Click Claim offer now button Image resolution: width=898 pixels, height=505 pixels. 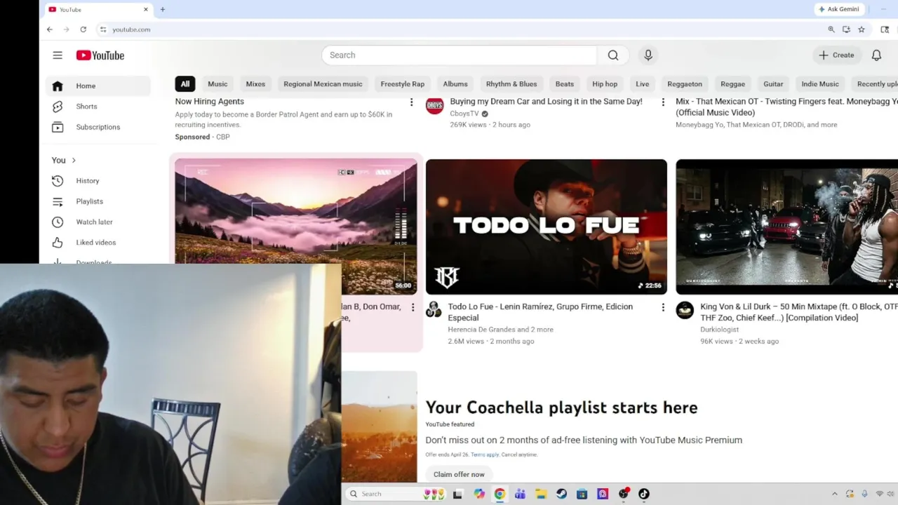[459, 474]
